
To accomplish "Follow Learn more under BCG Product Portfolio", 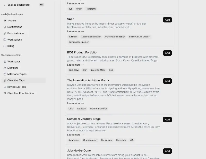I will pyautogui.click(x=75, y=65).
